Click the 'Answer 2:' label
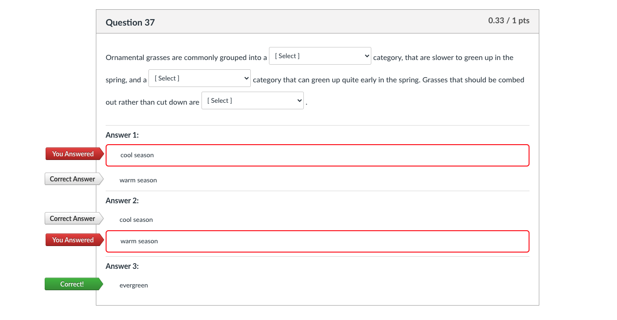 (x=122, y=200)
